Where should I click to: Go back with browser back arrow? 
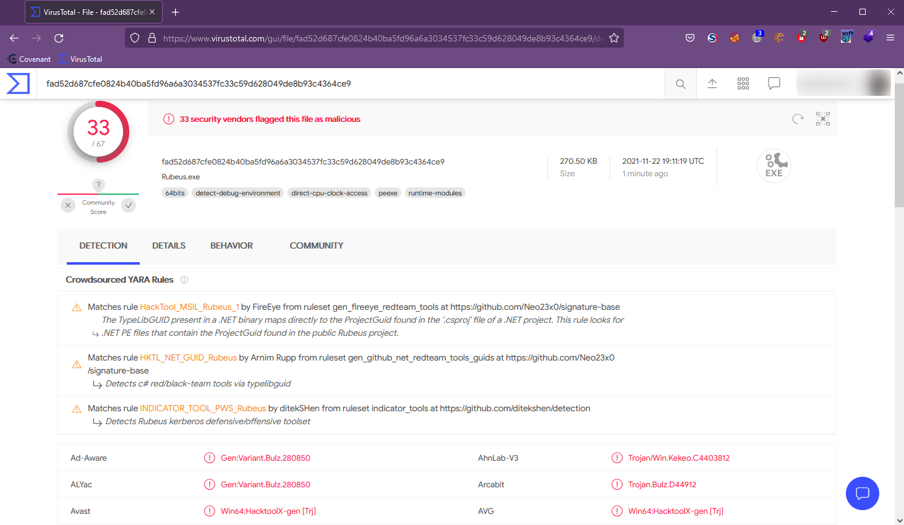click(x=14, y=38)
